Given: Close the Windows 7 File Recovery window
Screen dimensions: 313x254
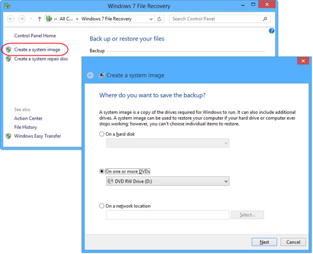Looking at the screenshot, I should 267,4.
